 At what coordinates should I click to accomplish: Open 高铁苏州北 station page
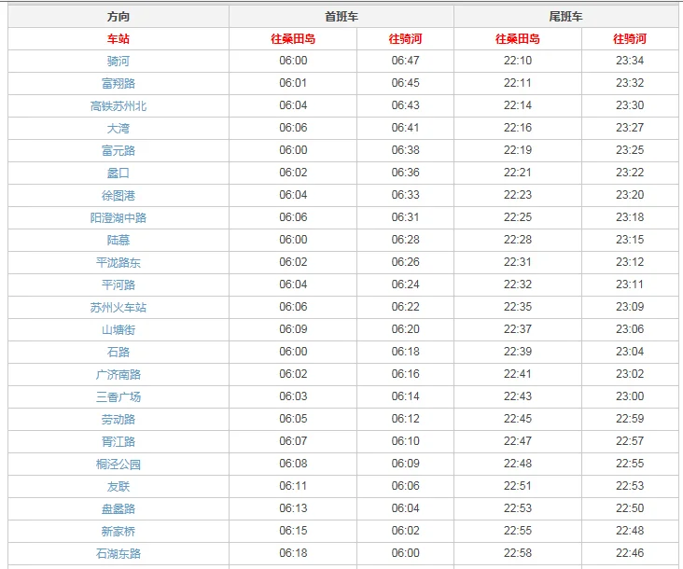(118, 106)
